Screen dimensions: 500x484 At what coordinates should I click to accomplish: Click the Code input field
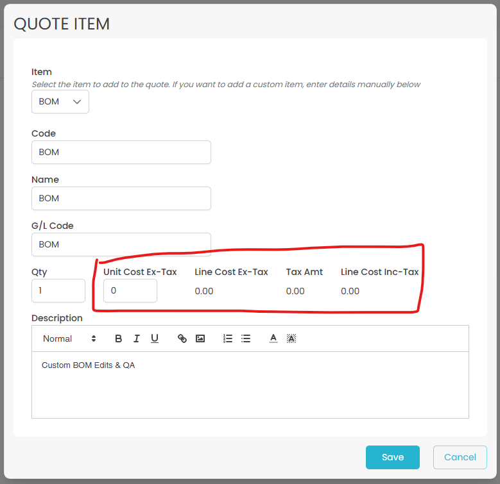tap(121, 153)
